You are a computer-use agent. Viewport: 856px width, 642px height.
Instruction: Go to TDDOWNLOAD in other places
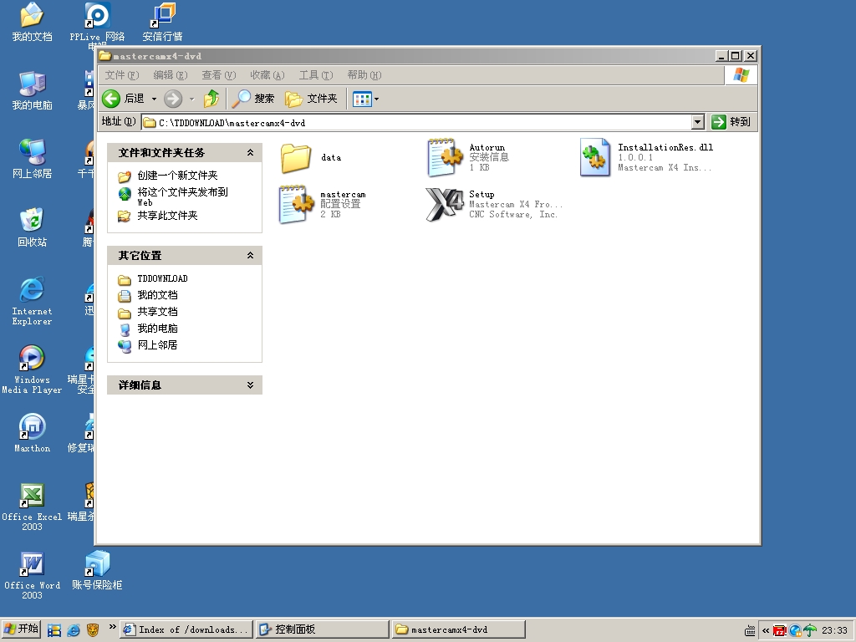click(x=162, y=278)
